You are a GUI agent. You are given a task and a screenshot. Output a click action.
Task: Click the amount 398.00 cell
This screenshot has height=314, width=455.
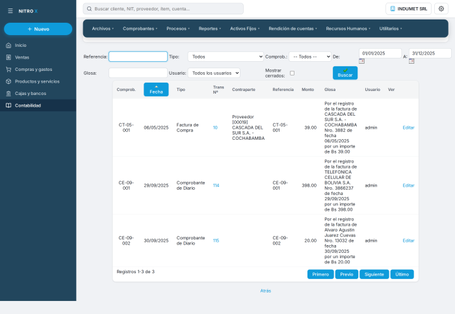[x=309, y=185]
